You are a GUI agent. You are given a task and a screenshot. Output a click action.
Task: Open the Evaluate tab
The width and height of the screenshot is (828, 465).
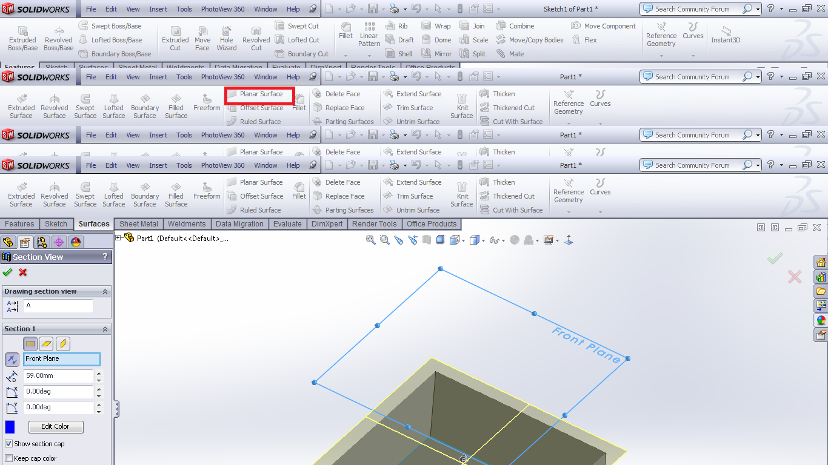click(287, 223)
